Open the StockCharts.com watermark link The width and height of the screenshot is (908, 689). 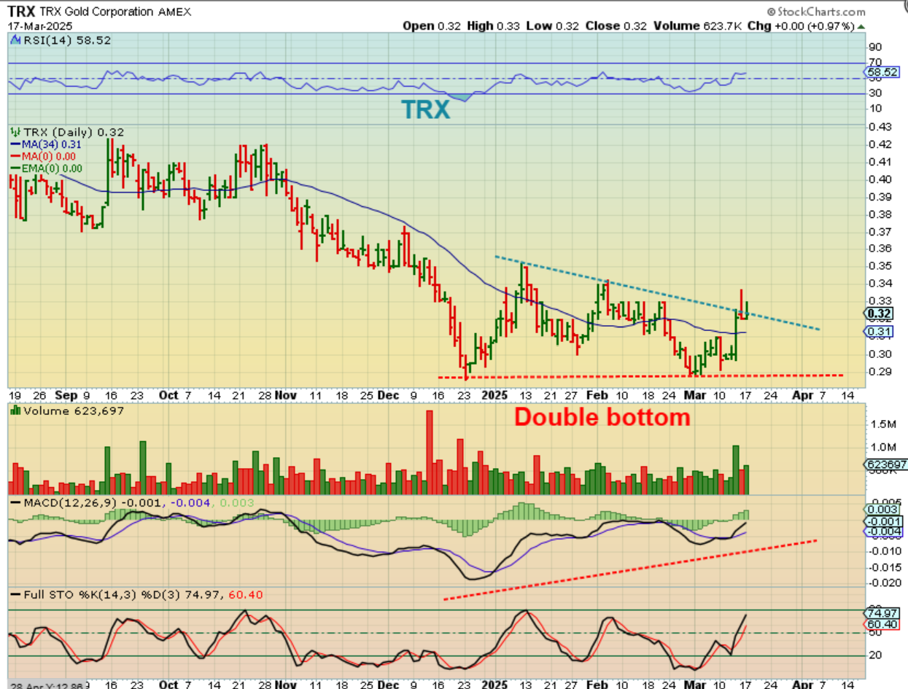point(815,12)
